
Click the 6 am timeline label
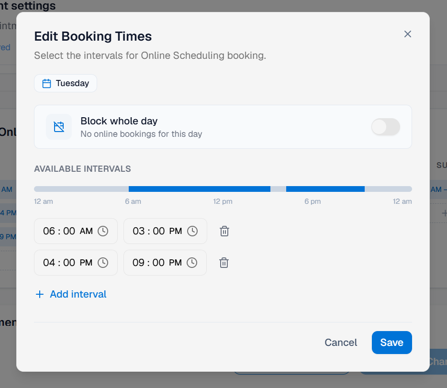[x=133, y=201]
